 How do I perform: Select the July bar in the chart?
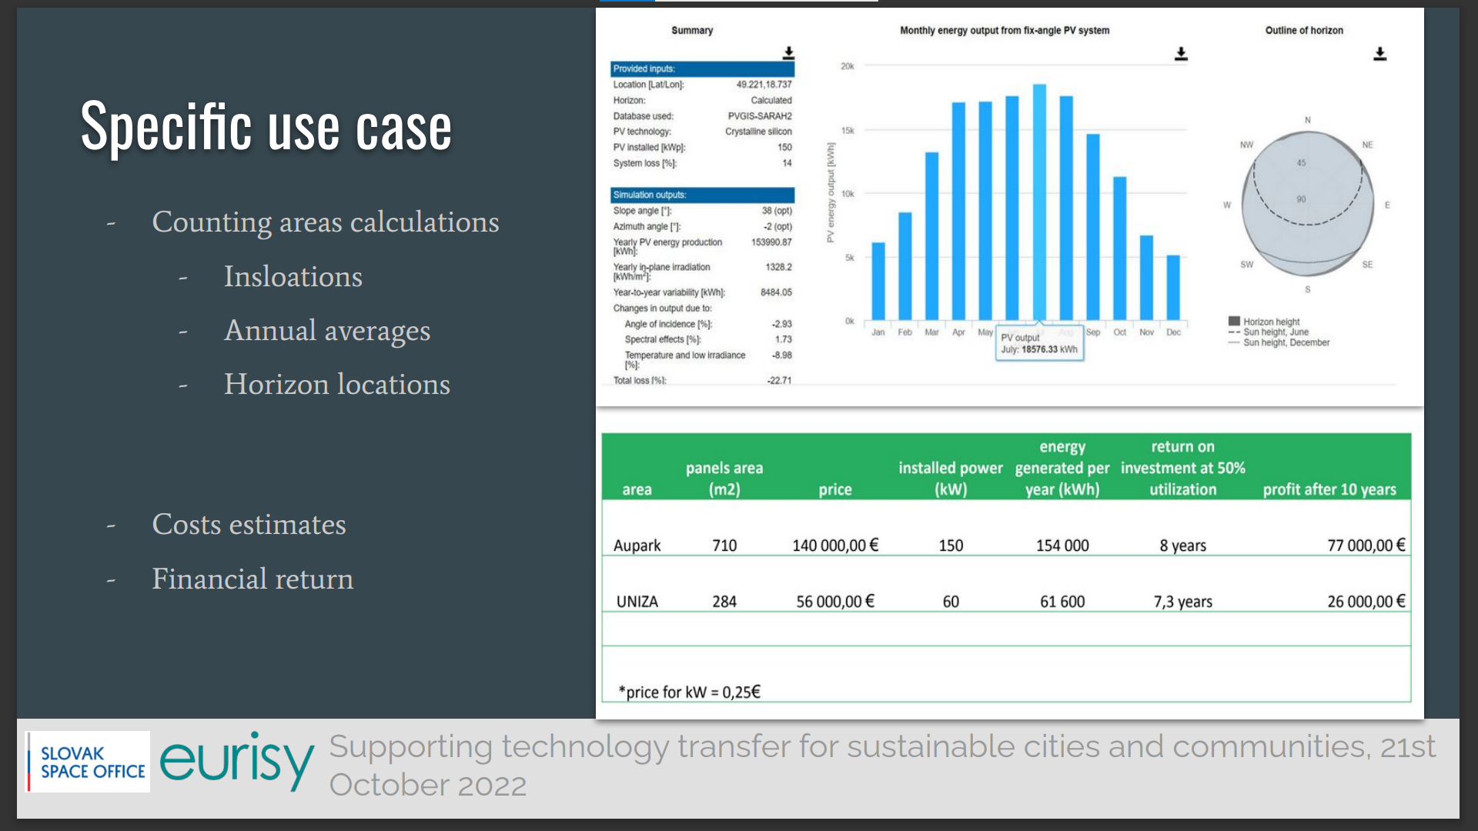coord(1039,202)
